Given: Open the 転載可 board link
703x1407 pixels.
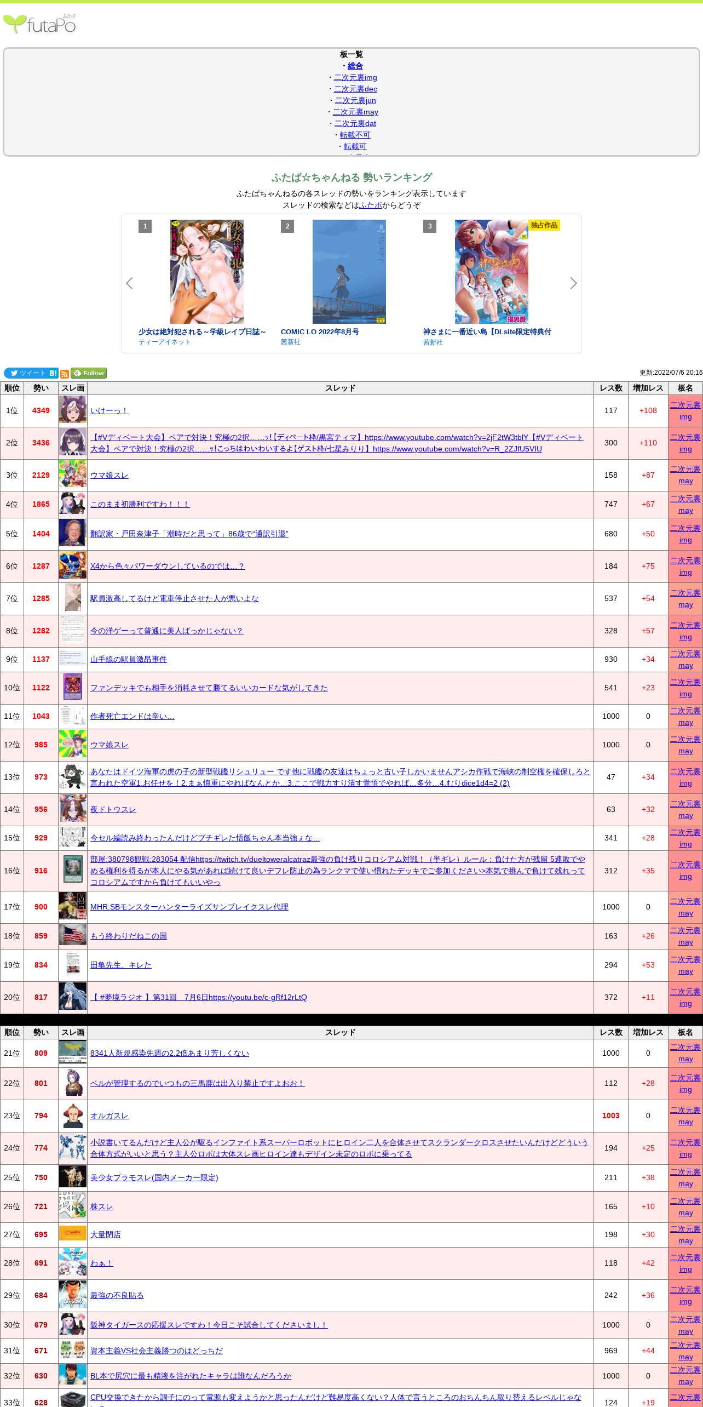Looking at the screenshot, I should (355, 146).
